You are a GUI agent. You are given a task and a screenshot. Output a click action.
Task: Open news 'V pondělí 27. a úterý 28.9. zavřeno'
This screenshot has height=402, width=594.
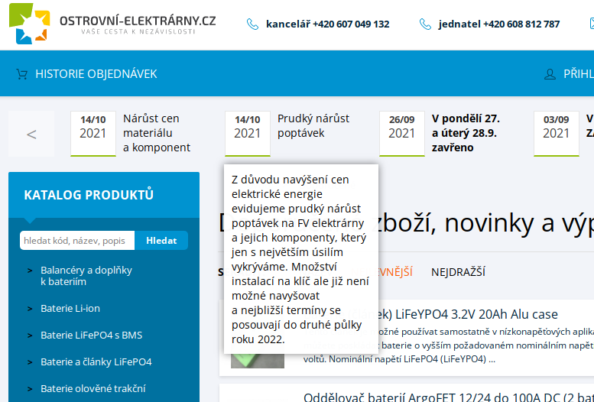click(466, 133)
